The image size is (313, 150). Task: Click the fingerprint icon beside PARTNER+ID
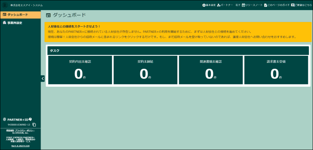coord(5,119)
